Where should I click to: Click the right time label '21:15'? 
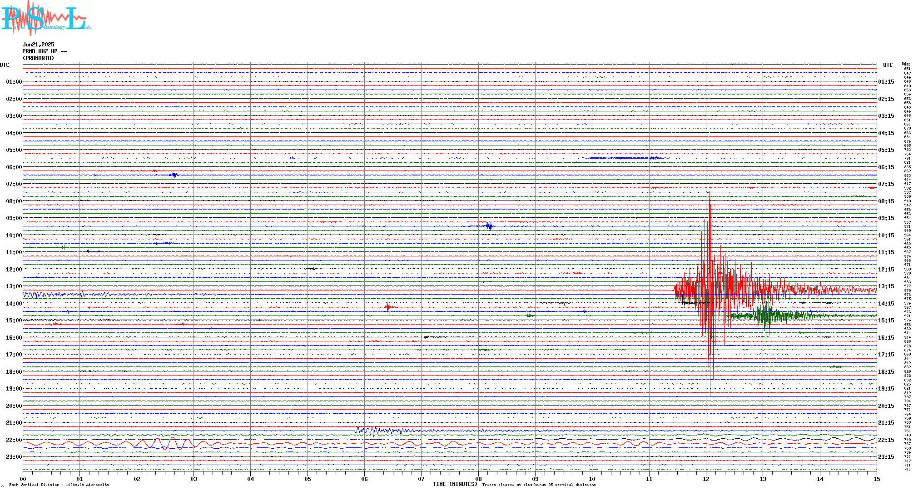(886, 423)
